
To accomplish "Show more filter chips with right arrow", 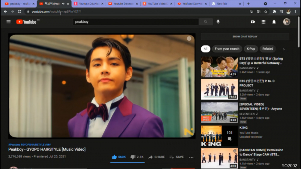I will 284,49.
